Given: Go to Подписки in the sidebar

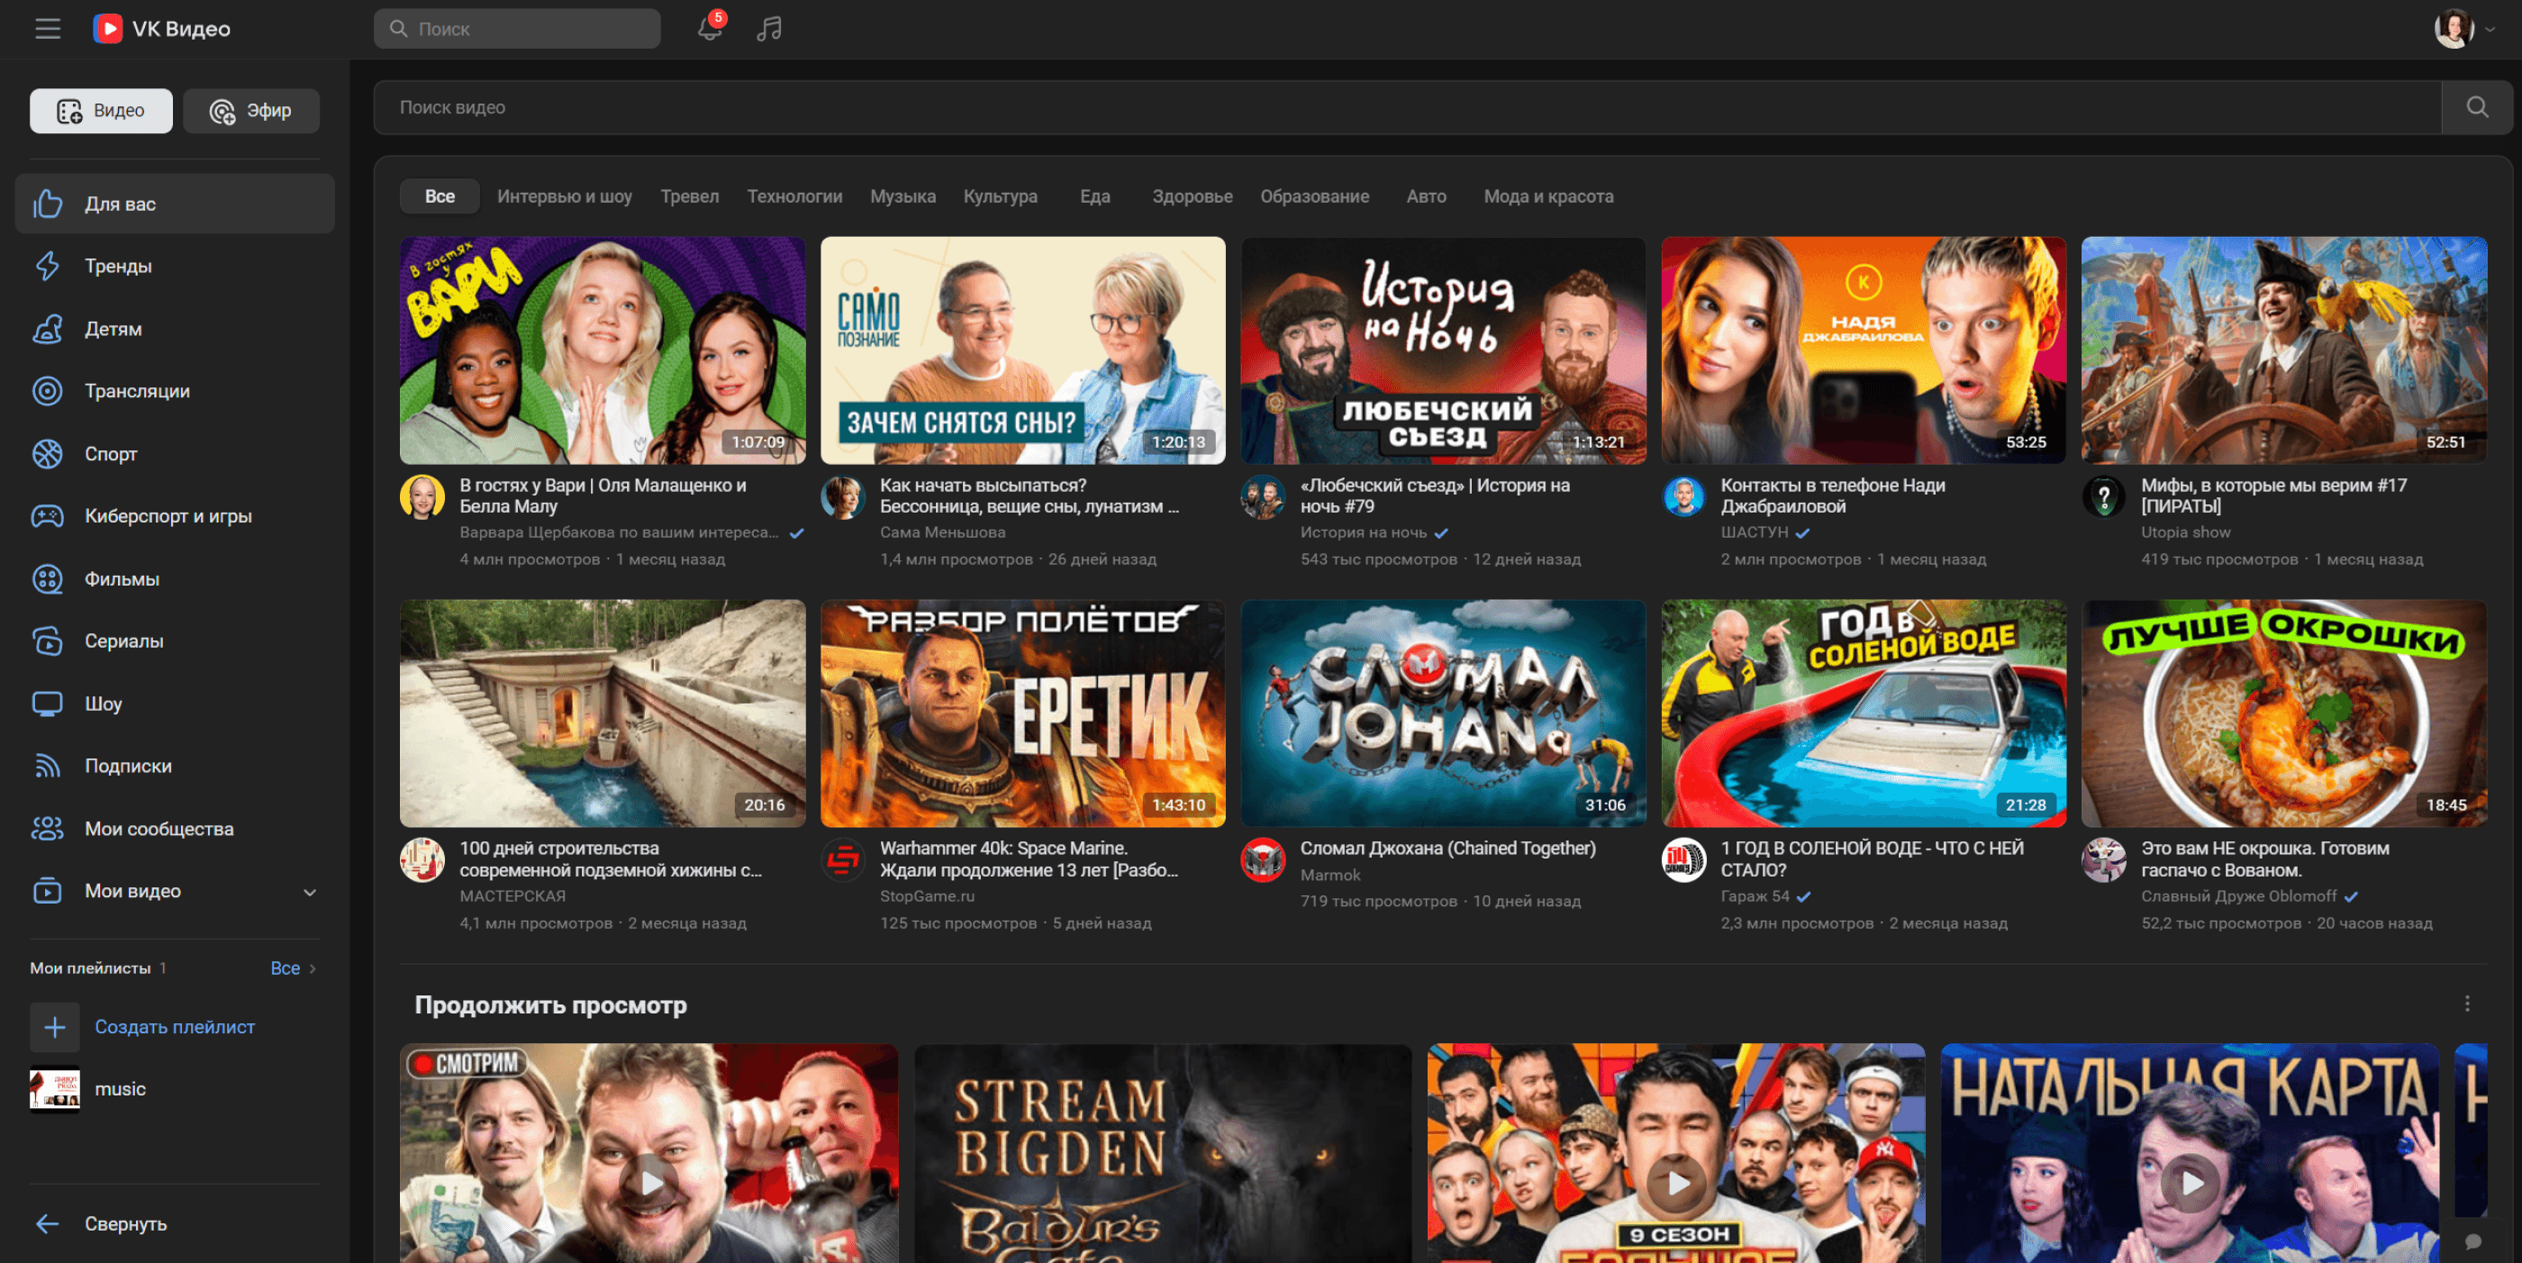Looking at the screenshot, I should (127, 766).
